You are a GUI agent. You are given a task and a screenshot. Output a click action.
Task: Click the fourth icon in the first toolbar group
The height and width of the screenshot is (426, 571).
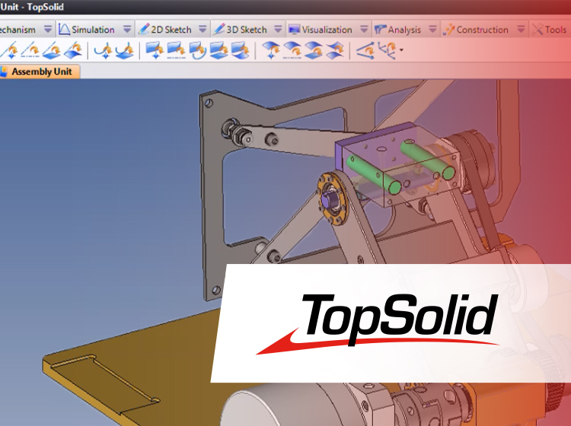point(74,51)
